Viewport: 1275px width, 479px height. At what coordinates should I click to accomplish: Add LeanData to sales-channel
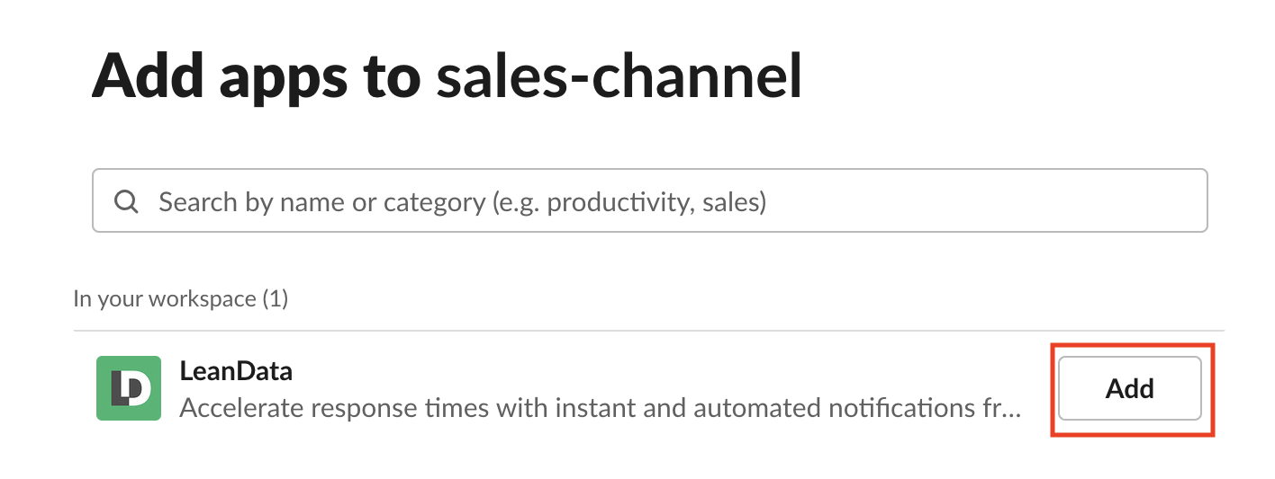(x=1129, y=388)
